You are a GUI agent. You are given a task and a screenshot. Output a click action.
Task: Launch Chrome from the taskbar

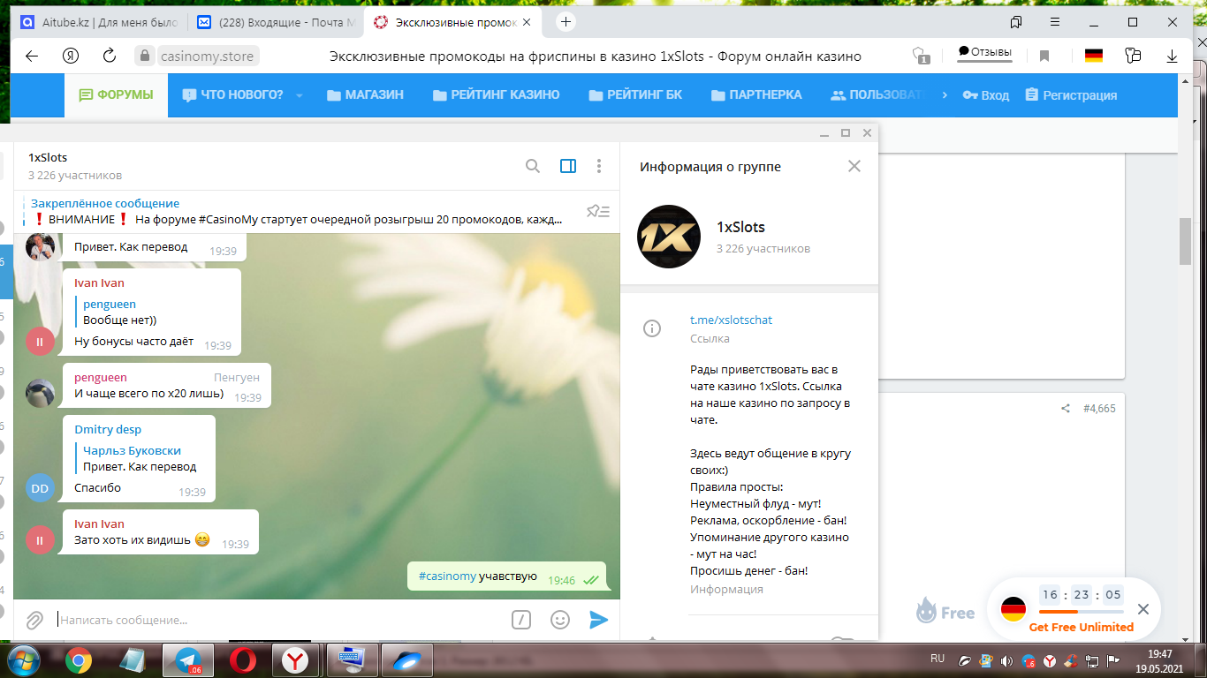point(79,660)
